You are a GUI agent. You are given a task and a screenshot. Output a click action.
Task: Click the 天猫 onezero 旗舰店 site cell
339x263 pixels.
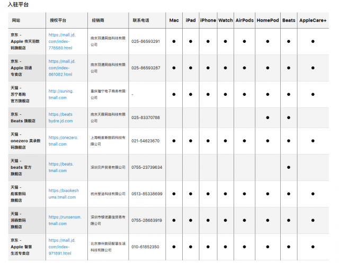pos(27,141)
